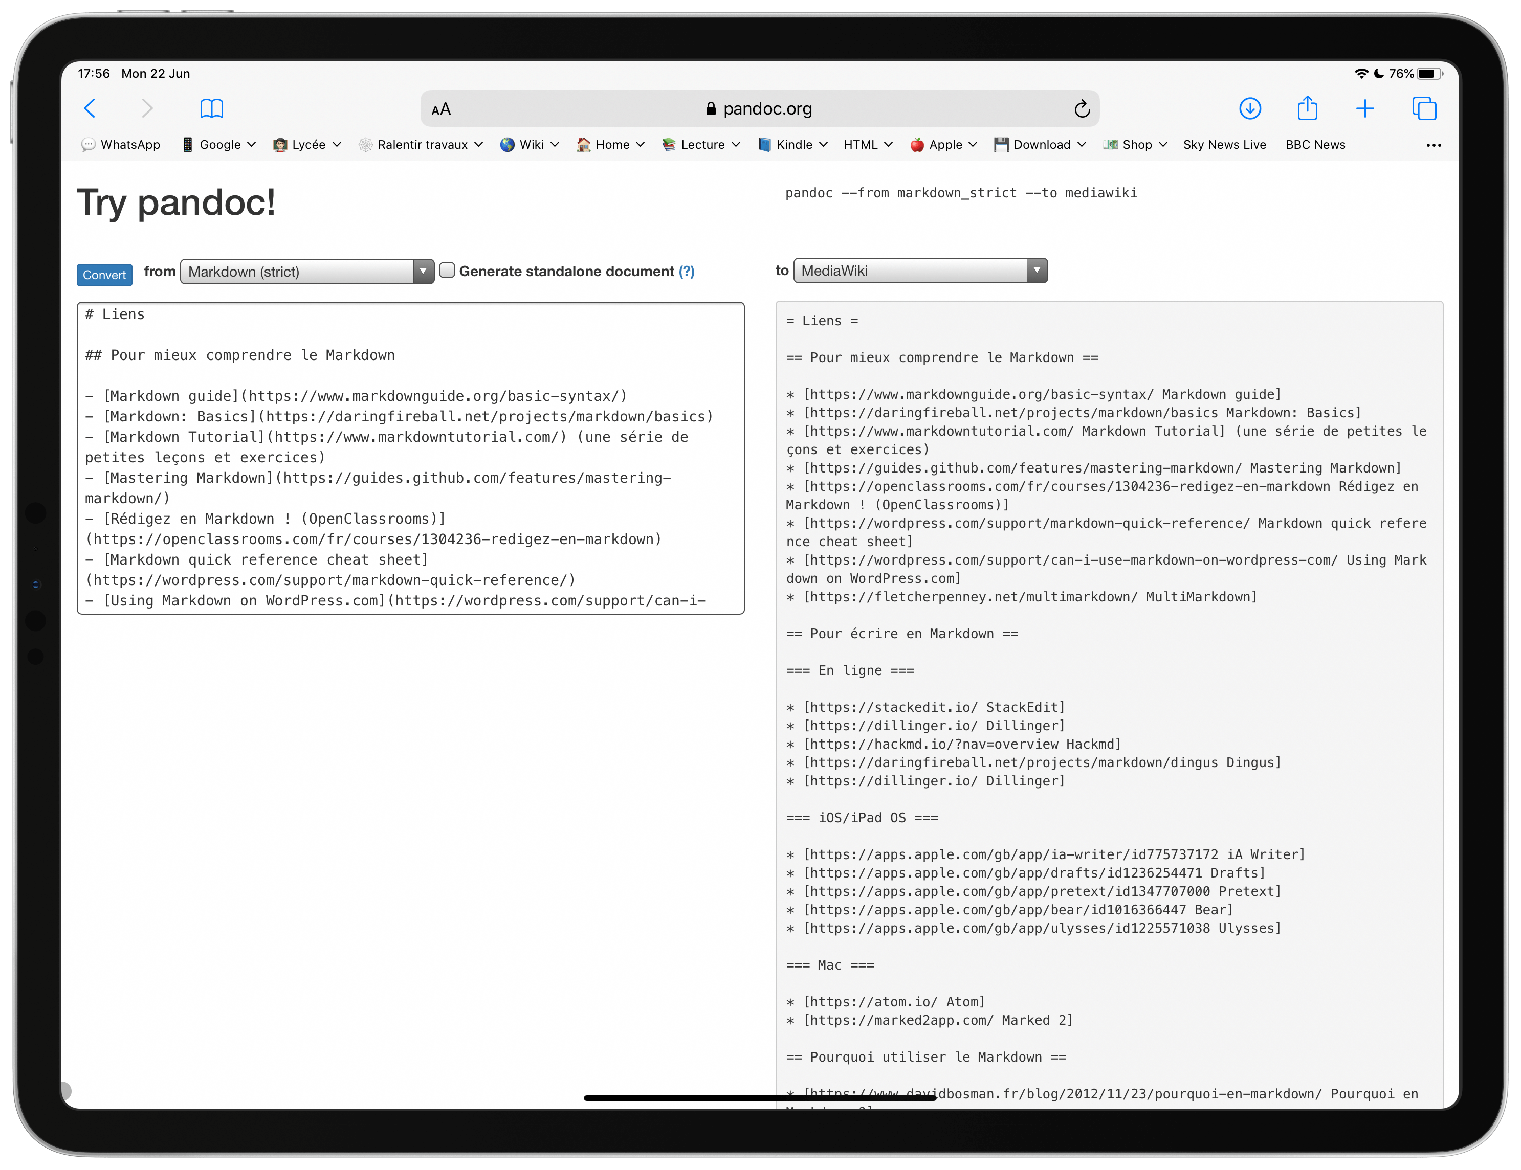Image resolution: width=1521 pixels, height=1170 pixels.
Task: Tap the Share icon in the toolbar
Action: pyautogui.click(x=1307, y=108)
